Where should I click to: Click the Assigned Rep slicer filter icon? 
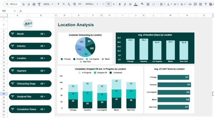[13, 96]
